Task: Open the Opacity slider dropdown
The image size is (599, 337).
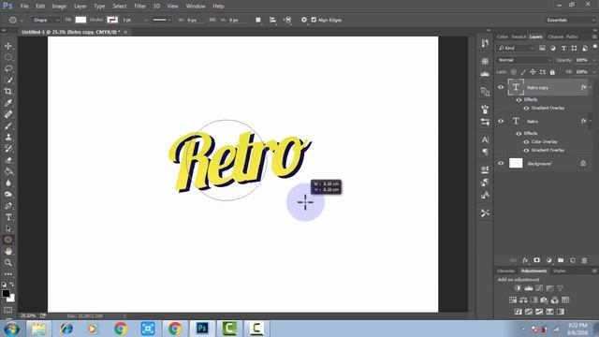Action: (593, 60)
